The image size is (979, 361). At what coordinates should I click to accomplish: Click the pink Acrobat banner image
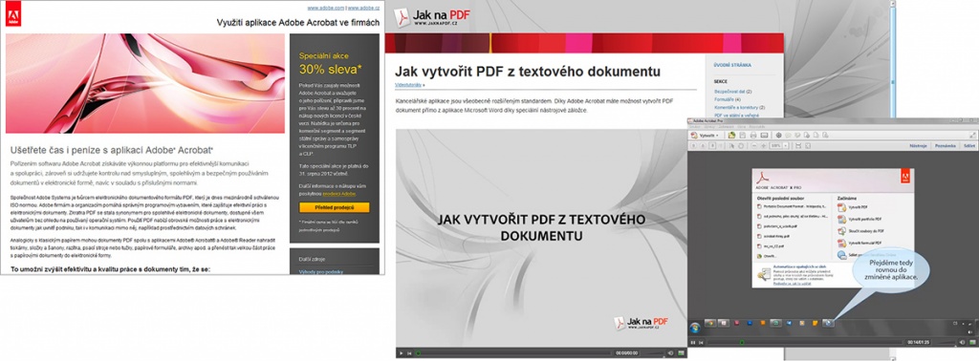tap(145, 83)
